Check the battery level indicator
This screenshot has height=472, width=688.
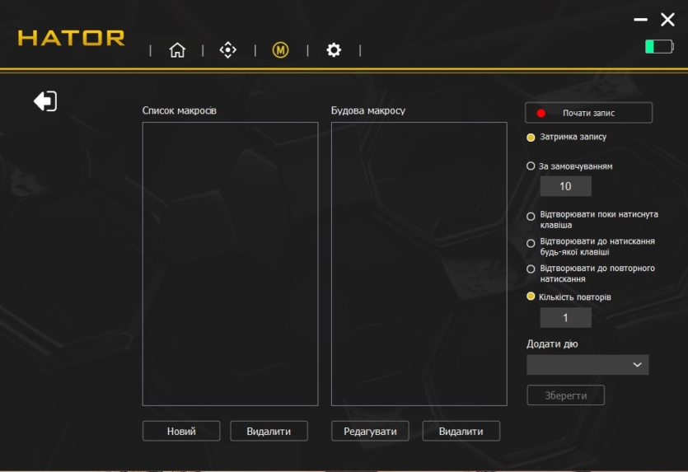659,46
